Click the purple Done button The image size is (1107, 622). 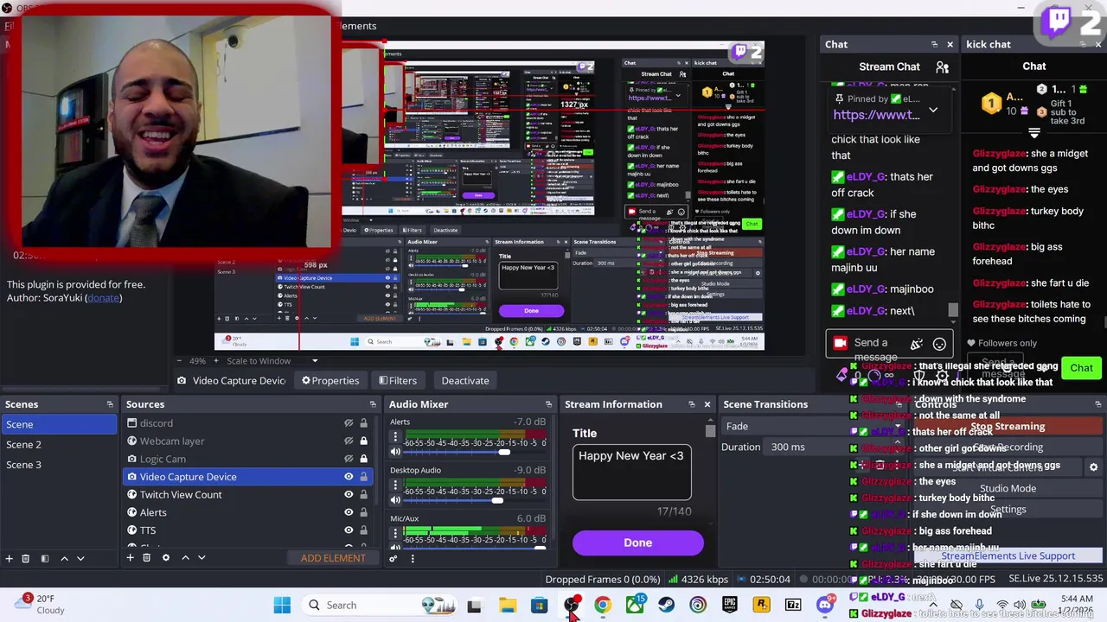pyautogui.click(x=638, y=543)
